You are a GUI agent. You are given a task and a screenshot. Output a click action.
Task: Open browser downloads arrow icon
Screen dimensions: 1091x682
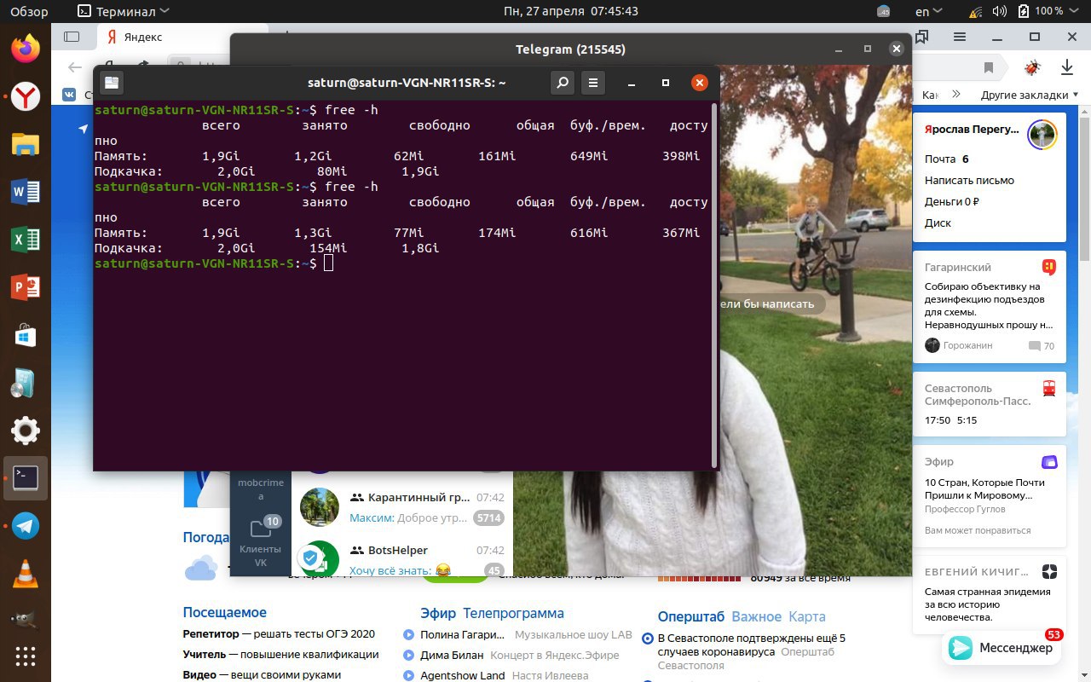(1066, 67)
